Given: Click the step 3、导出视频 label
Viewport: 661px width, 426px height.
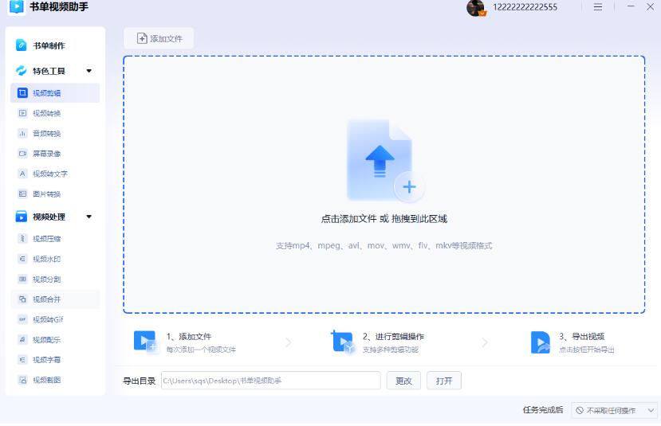Looking at the screenshot, I should [582, 336].
